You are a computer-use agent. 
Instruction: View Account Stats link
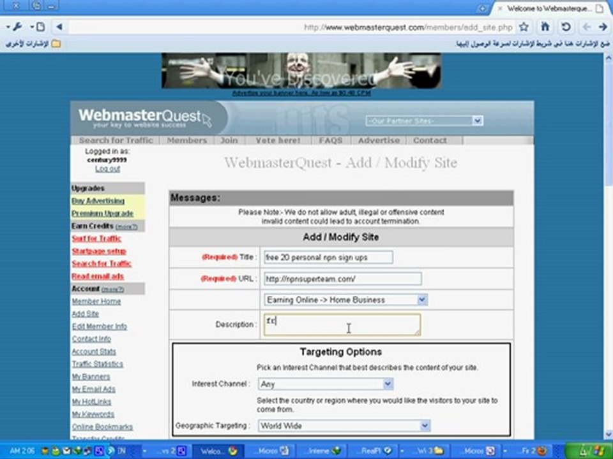(94, 351)
